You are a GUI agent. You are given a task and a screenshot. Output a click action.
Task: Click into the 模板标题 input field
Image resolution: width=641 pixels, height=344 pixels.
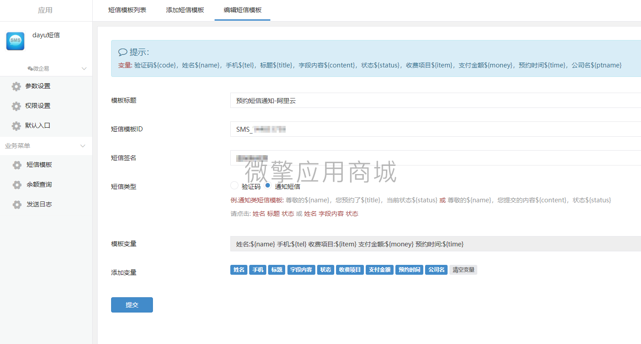[435, 101]
